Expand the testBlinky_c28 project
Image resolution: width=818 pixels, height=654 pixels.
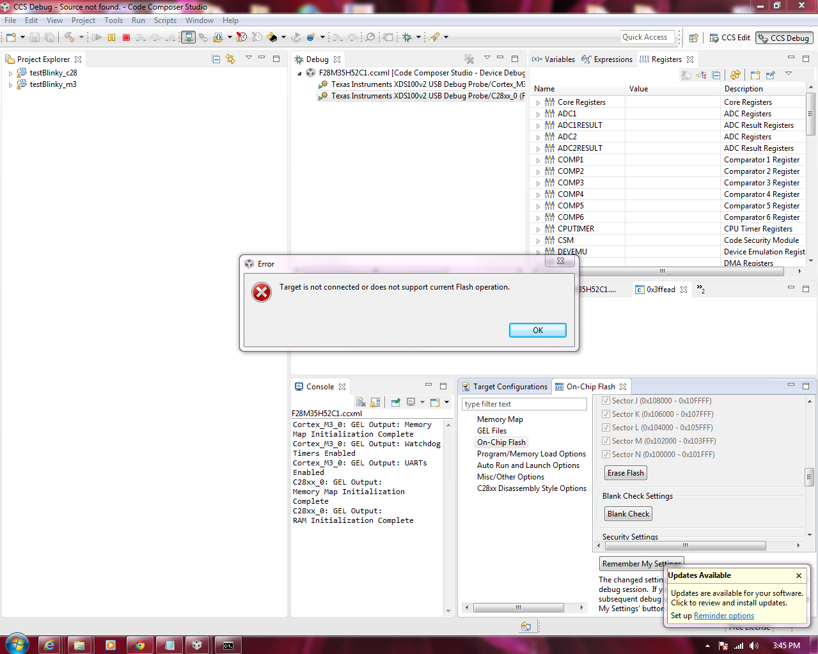click(x=10, y=74)
